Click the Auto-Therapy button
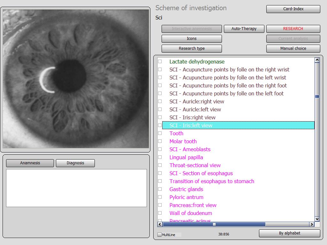 click(x=244, y=29)
